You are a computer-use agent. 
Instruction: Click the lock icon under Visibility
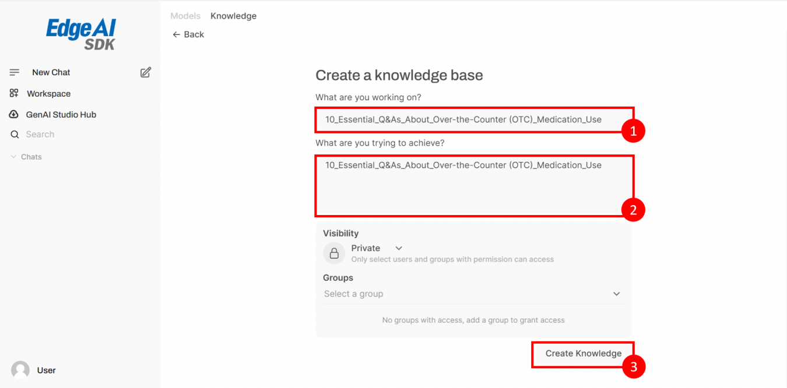pyautogui.click(x=334, y=253)
